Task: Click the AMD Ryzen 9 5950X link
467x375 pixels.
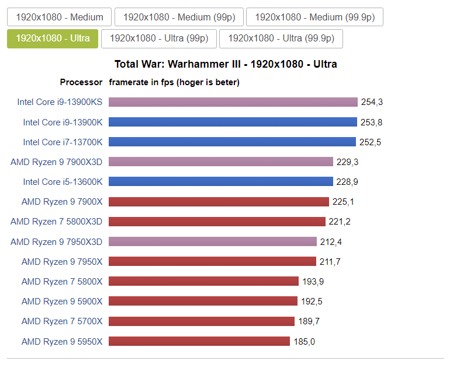Action: click(62, 341)
